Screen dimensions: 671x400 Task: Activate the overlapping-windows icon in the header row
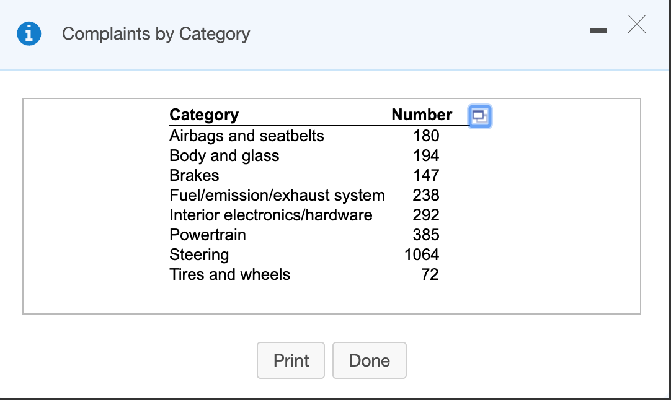click(x=480, y=116)
